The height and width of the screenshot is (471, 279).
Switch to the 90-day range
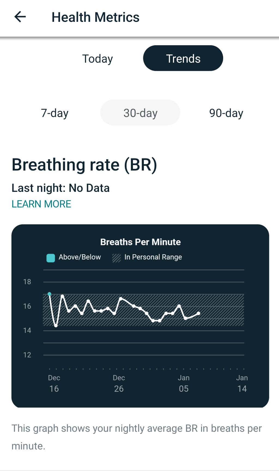coord(226,113)
